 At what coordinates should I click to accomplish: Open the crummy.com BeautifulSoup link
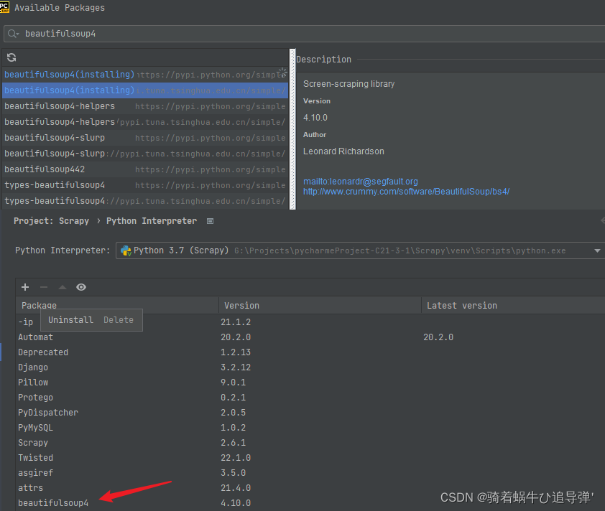(x=406, y=192)
